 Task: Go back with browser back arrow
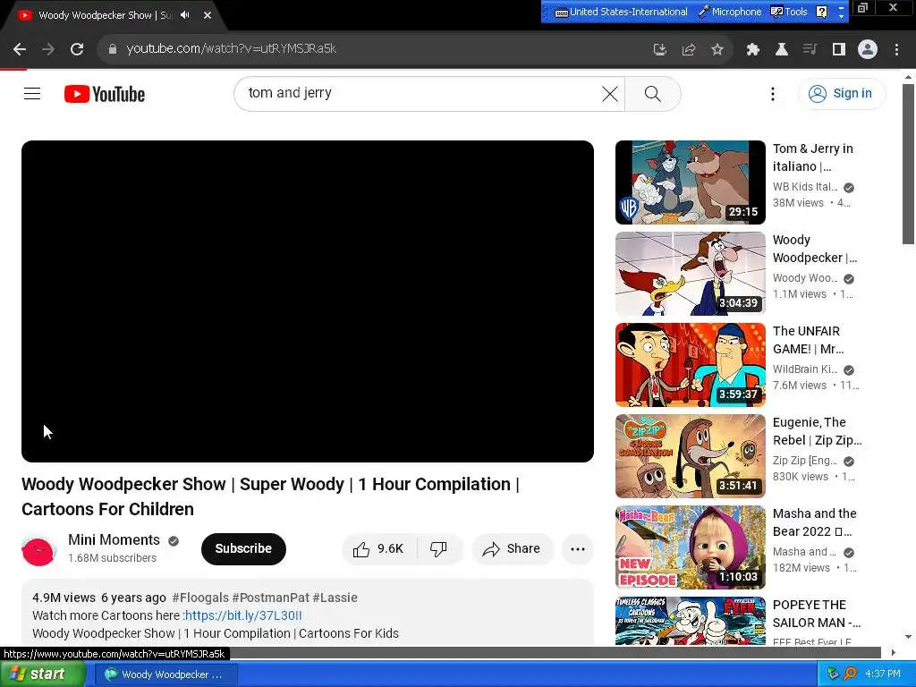[20, 49]
